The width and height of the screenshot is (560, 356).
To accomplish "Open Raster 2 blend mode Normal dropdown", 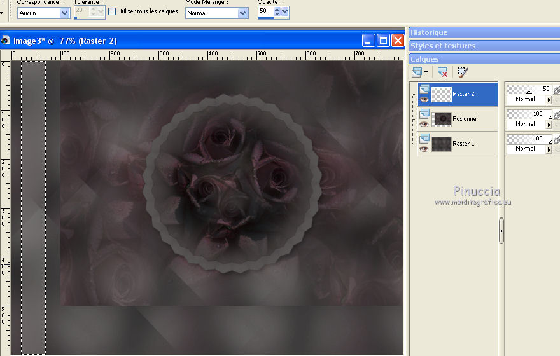I will (x=549, y=100).
